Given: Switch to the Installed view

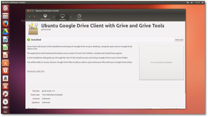Looking at the screenshot, I should coord(62,17).
